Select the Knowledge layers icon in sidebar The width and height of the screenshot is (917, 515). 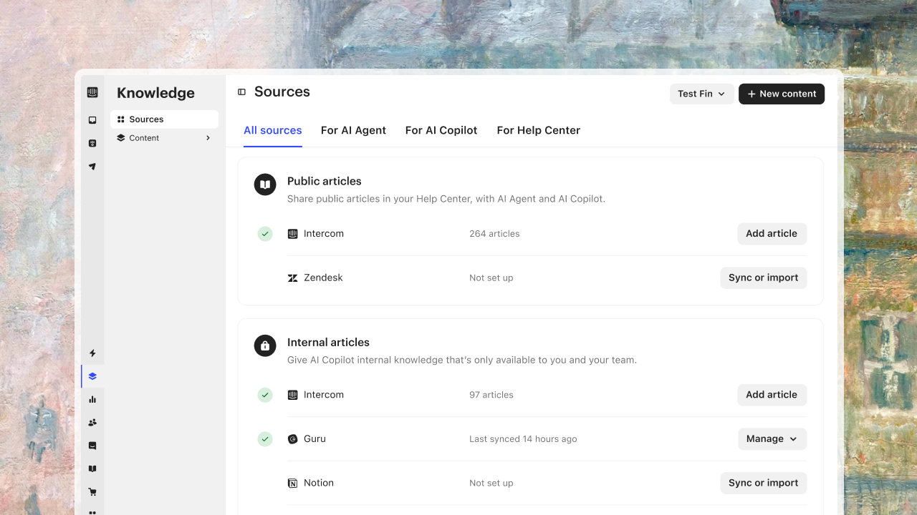(92, 376)
